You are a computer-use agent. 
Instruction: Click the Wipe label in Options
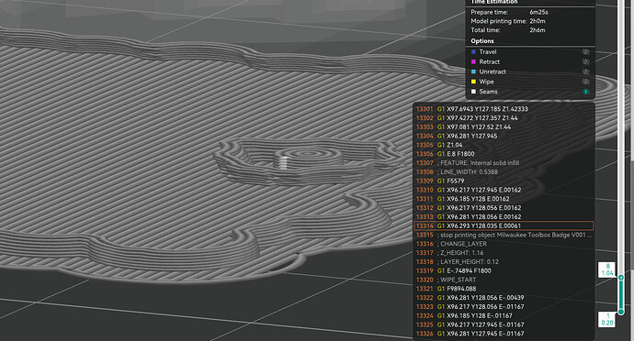click(486, 82)
